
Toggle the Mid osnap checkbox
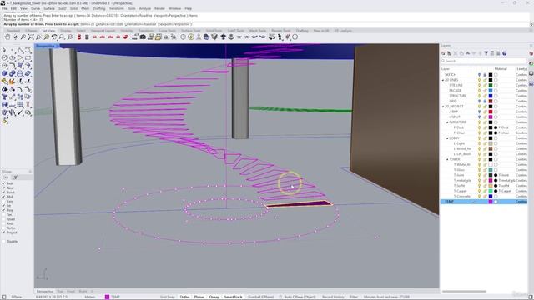click(x=3, y=197)
